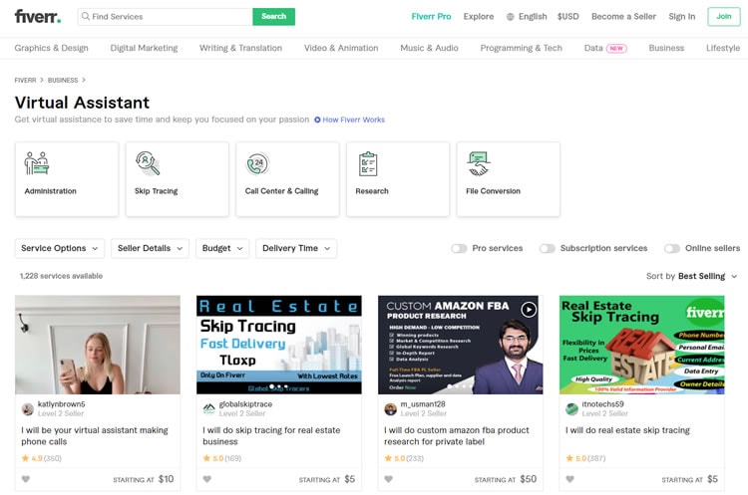Open the File Conversion handshake icon
Screen dimensions: 748x495
[x=478, y=163]
